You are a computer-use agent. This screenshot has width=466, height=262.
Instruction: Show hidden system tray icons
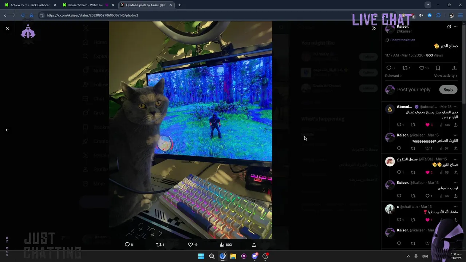tap(408, 256)
